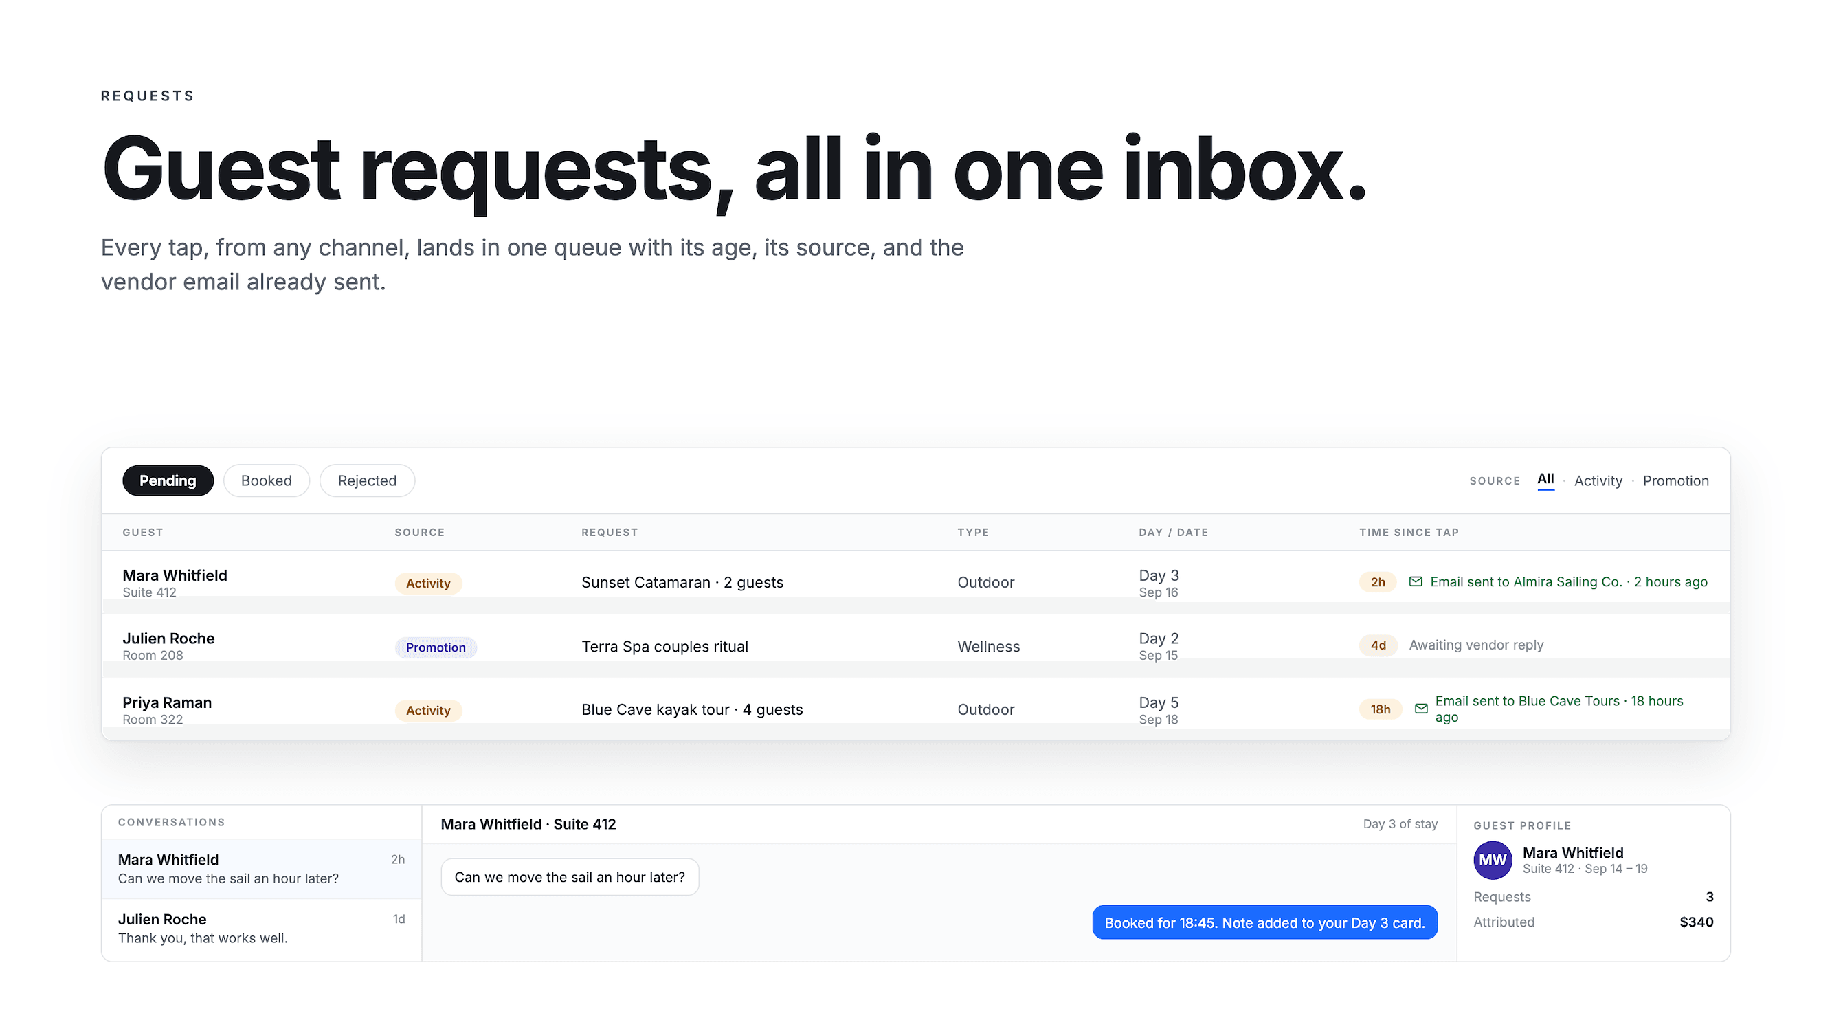Filter source by Promotion

pyautogui.click(x=1675, y=481)
